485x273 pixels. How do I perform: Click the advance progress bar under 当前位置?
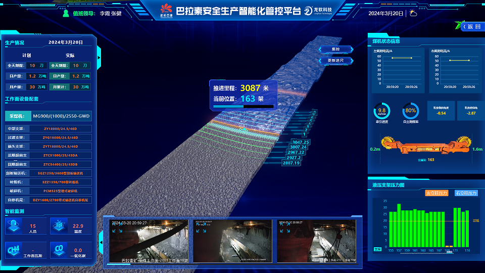tap(243, 107)
